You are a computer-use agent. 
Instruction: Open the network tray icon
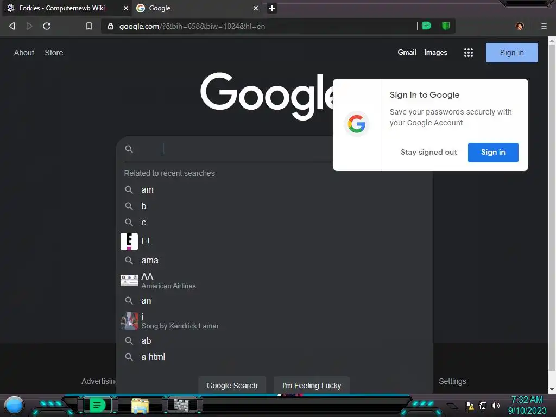point(483,405)
